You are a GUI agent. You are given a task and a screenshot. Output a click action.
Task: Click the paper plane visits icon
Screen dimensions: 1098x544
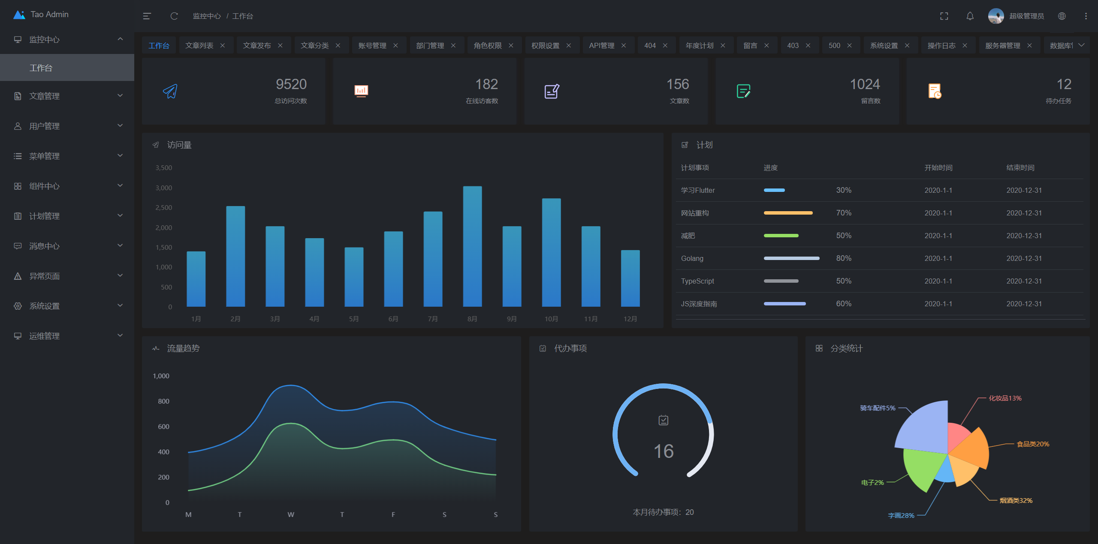[x=170, y=91]
